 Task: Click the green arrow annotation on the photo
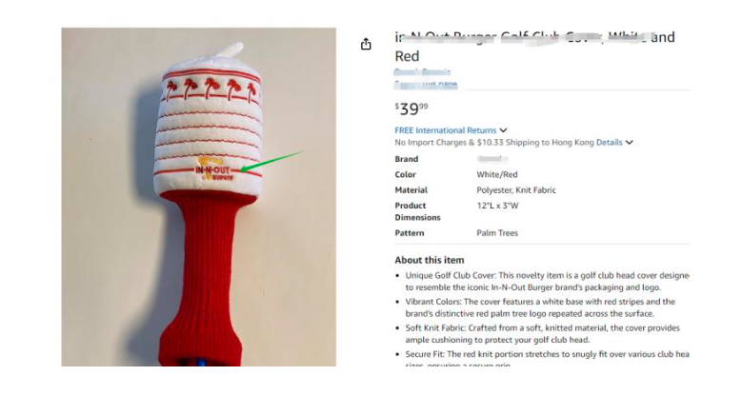click(x=272, y=161)
